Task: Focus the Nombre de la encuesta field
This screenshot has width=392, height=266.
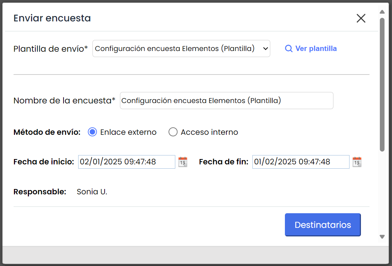Action: coord(226,101)
